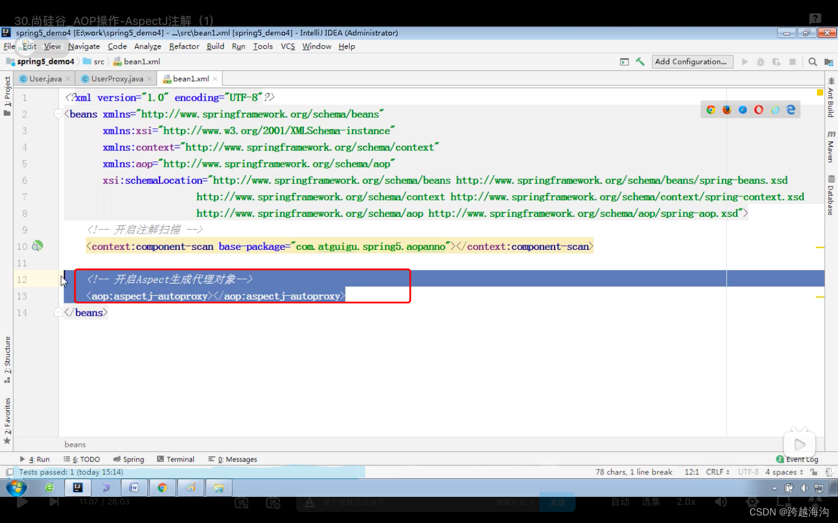
Task: Open the Code menu
Action: tap(117, 46)
